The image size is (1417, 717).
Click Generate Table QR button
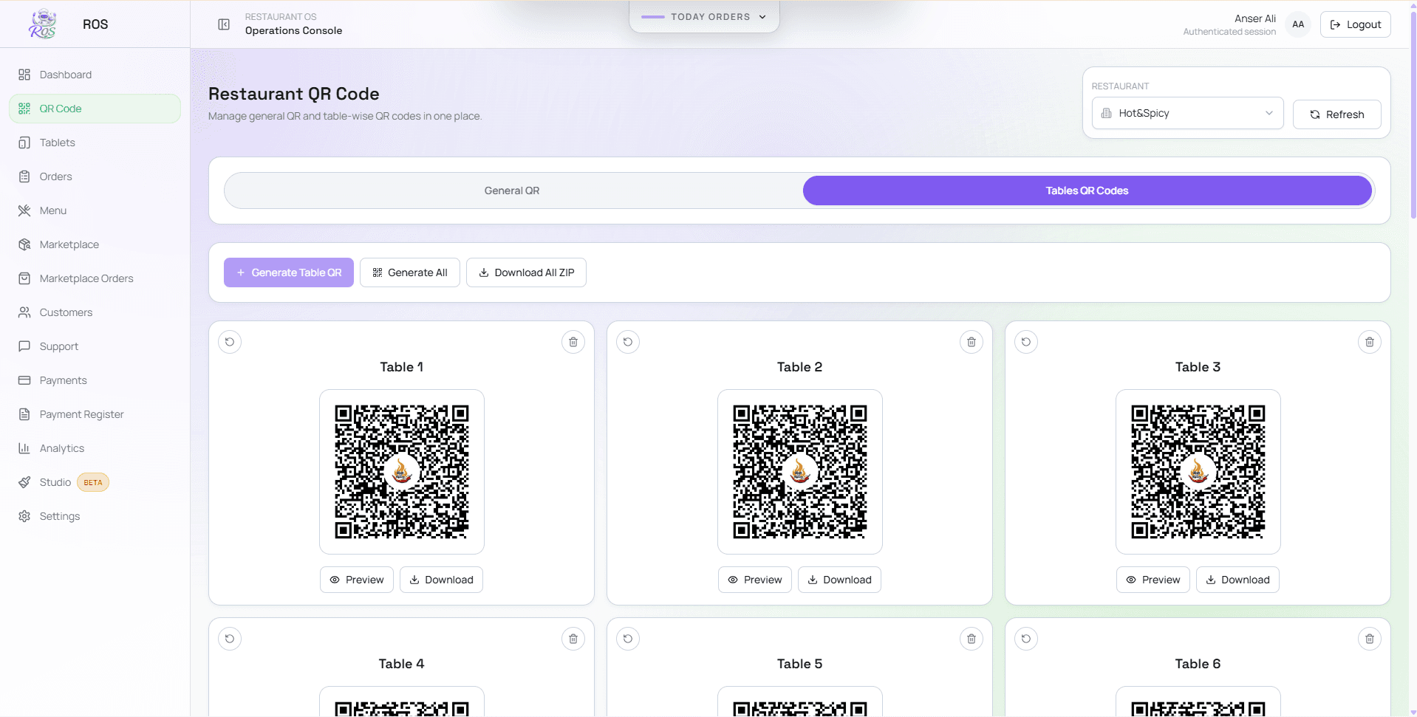click(x=289, y=272)
